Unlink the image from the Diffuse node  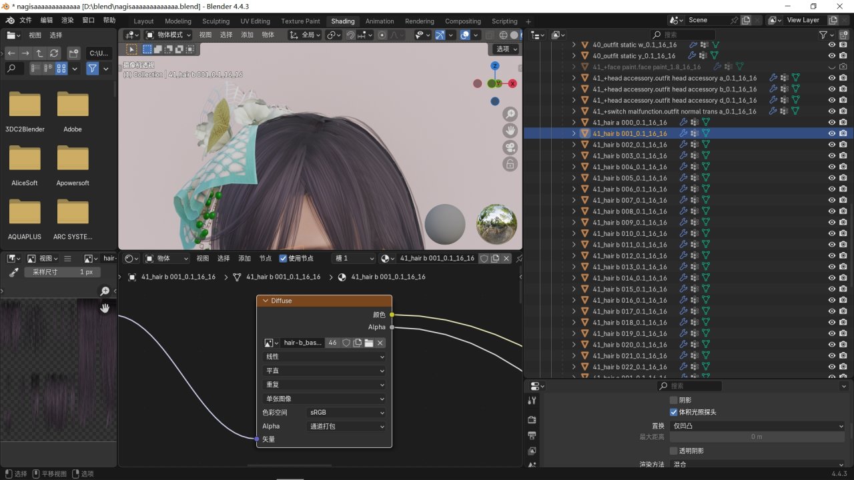[380, 343]
